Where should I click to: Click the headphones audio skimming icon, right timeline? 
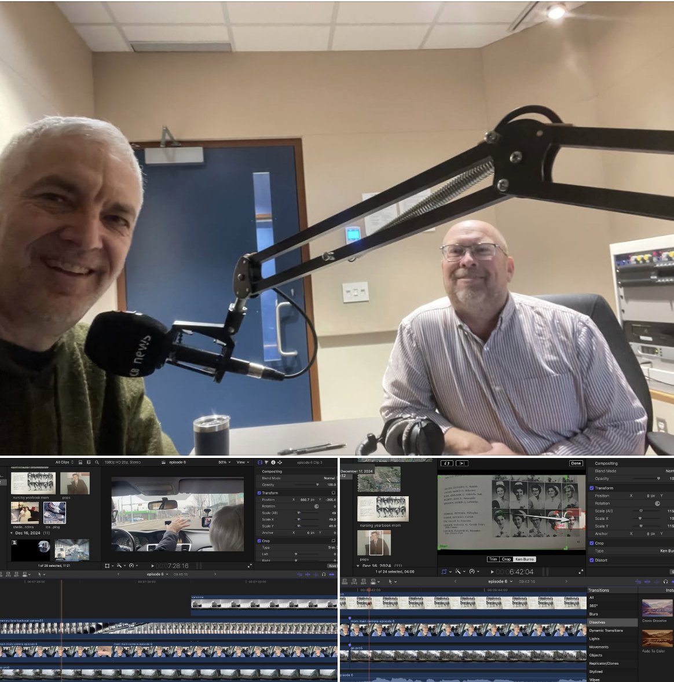point(665,581)
